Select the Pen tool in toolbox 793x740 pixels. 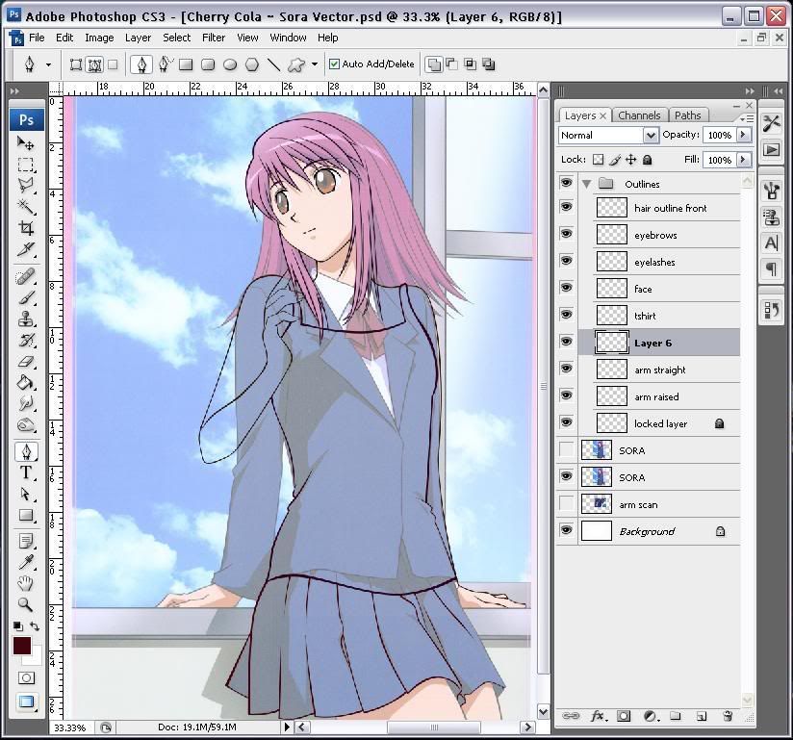(x=26, y=451)
